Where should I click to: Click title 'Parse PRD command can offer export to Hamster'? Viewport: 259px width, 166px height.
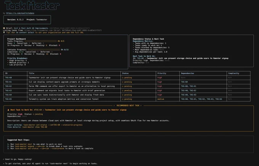point(72,86)
